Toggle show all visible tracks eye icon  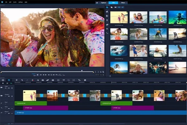pos(3,83)
